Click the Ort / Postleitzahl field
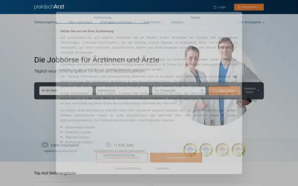298x186 pixels. tap(179, 91)
